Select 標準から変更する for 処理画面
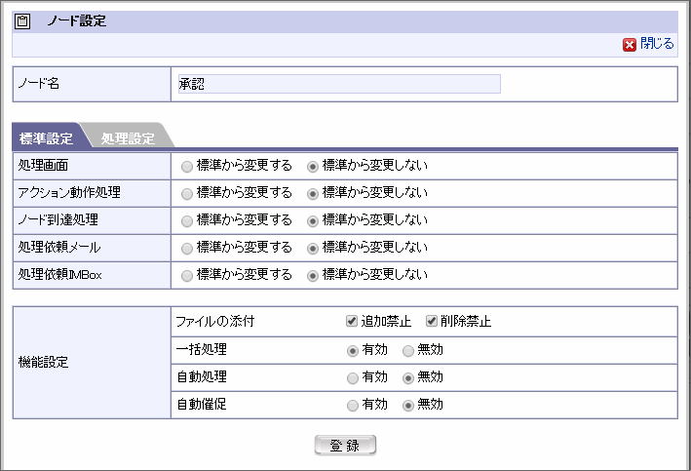Image resolution: width=691 pixels, height=471 pixels. pos(187,167)
